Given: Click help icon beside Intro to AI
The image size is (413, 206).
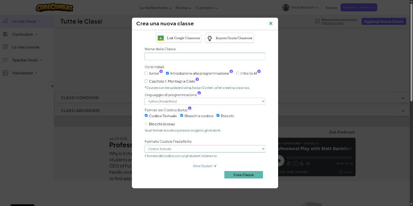Looking at the screenshot, I should (x=259, y=71).
